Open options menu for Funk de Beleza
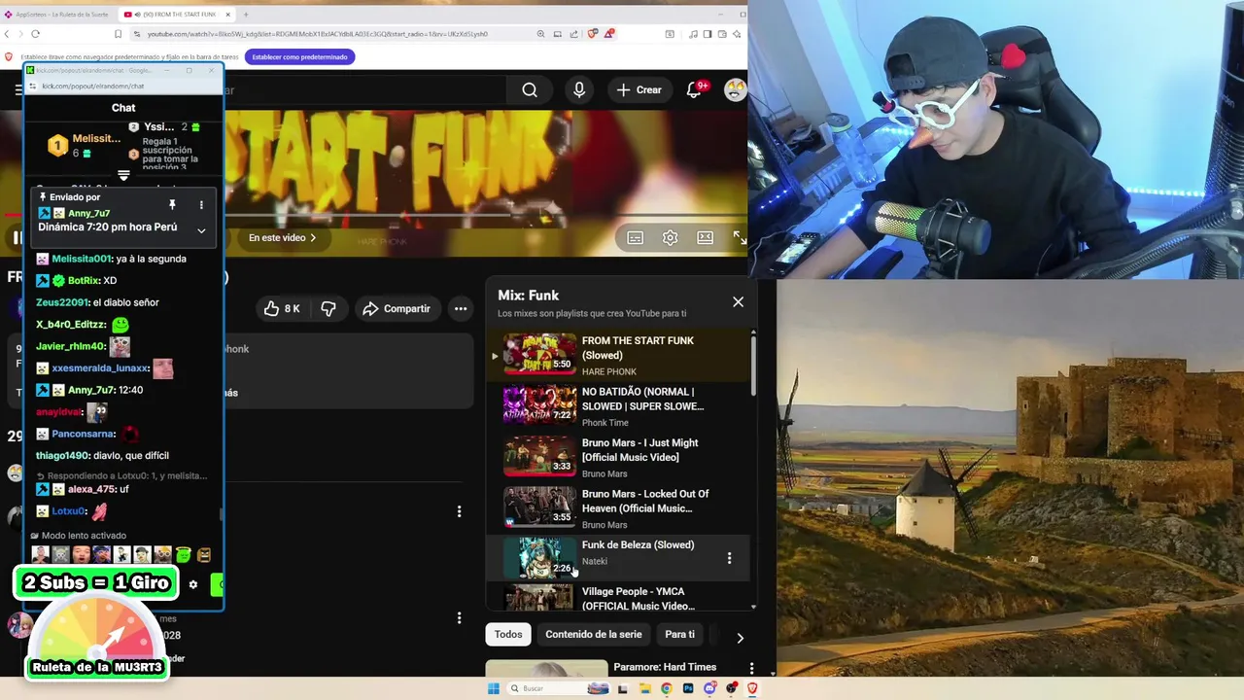This screenshot has height=700, width=1244. [x=729, y=558]
